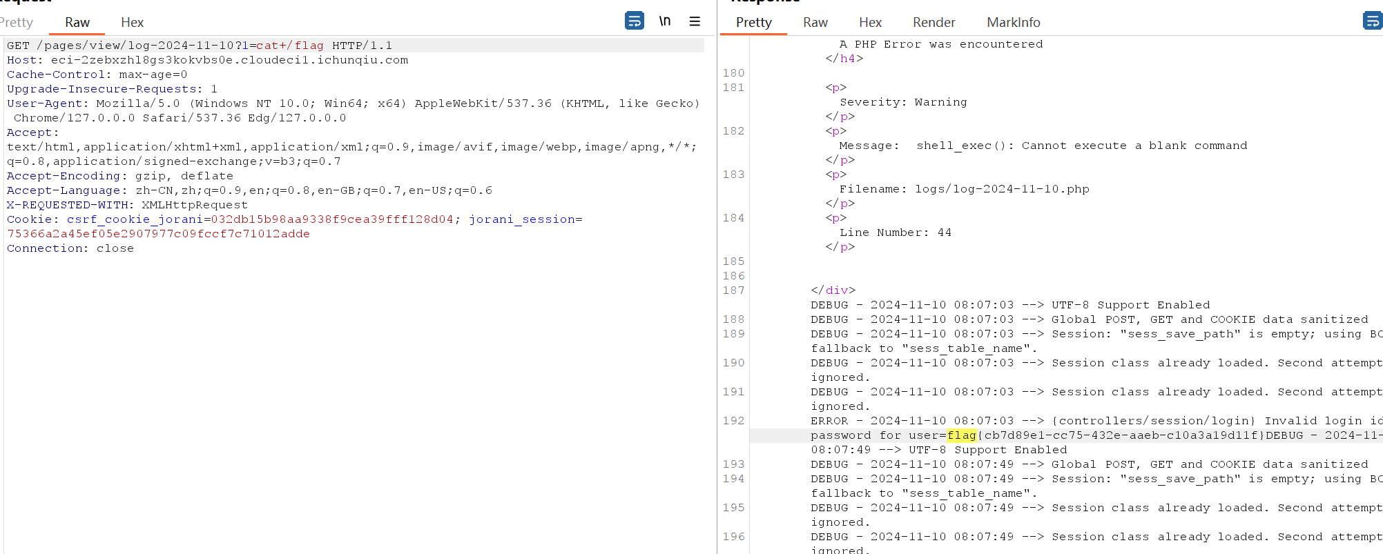
Task: Open the response pane Hex tab
Action: point(870,22)
